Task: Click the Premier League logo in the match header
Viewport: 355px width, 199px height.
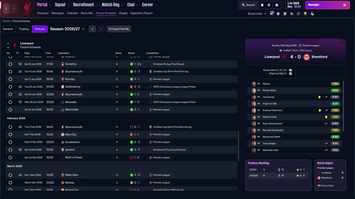Action: pyautogui.click(x=300, y=46)
